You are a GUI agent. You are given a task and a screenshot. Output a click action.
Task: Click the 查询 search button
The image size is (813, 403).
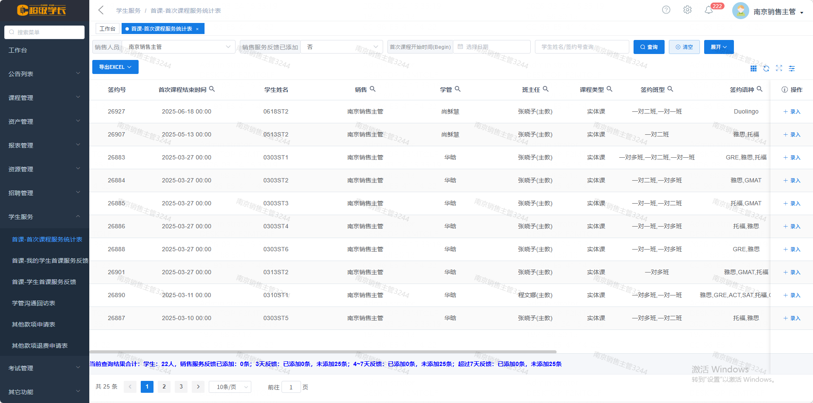click(649, 47)
